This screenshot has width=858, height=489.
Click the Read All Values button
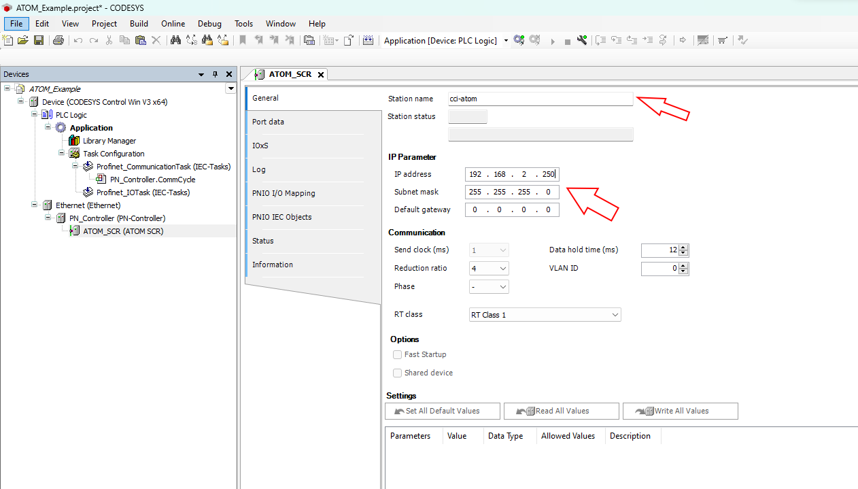point(561,411)
